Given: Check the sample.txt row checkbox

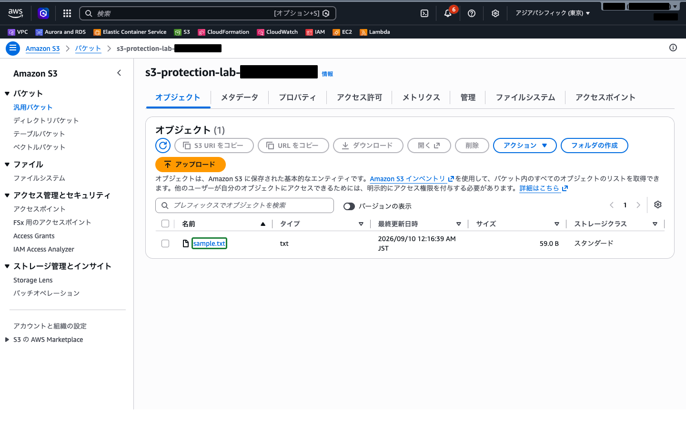Looking at the screenshot, I should point(165,243).
